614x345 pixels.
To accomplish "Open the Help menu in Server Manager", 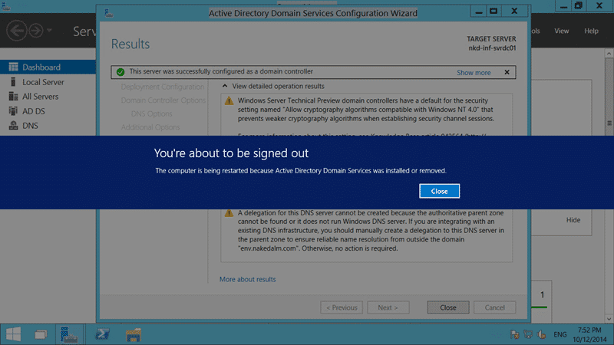I will click(x=591, y=31).
